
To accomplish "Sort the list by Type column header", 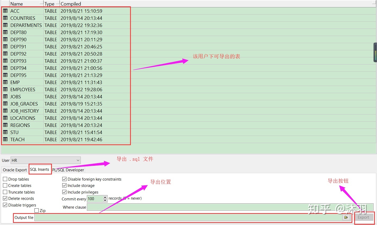I will (51, 4).
